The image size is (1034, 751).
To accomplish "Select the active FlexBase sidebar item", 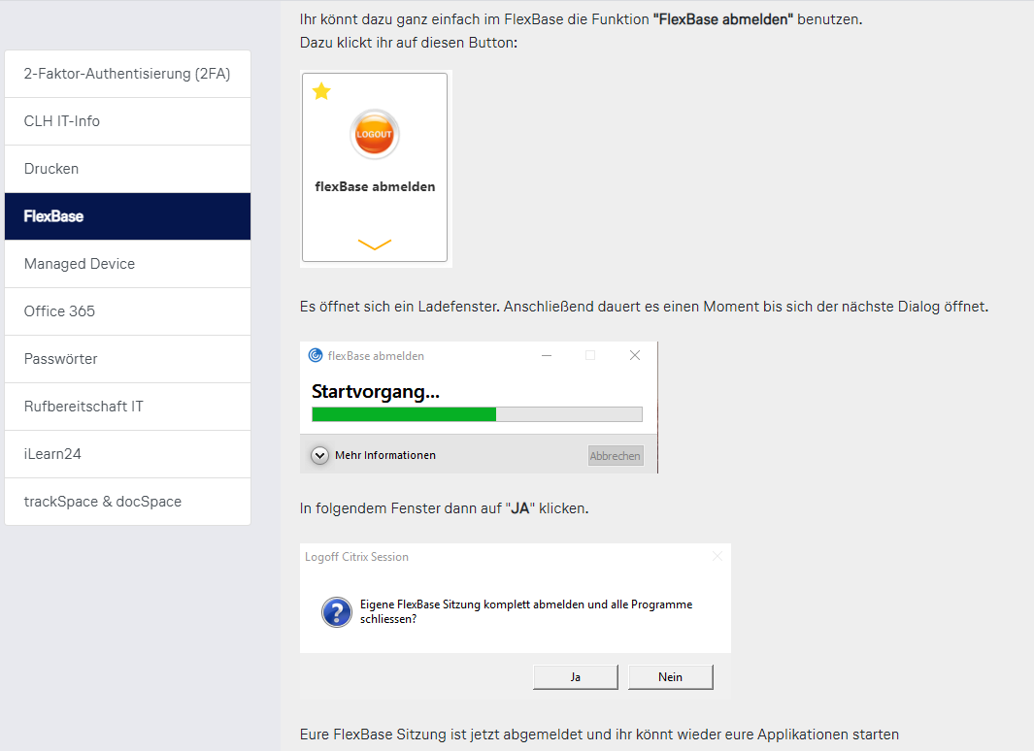I will 127,216.
